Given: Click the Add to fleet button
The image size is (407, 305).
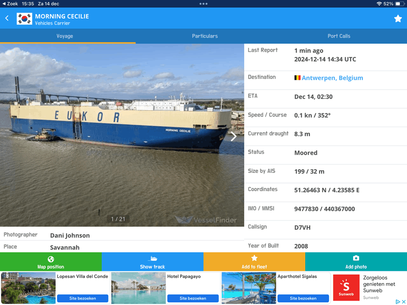Looking at the screenshot, I should [x=254, y=262].
